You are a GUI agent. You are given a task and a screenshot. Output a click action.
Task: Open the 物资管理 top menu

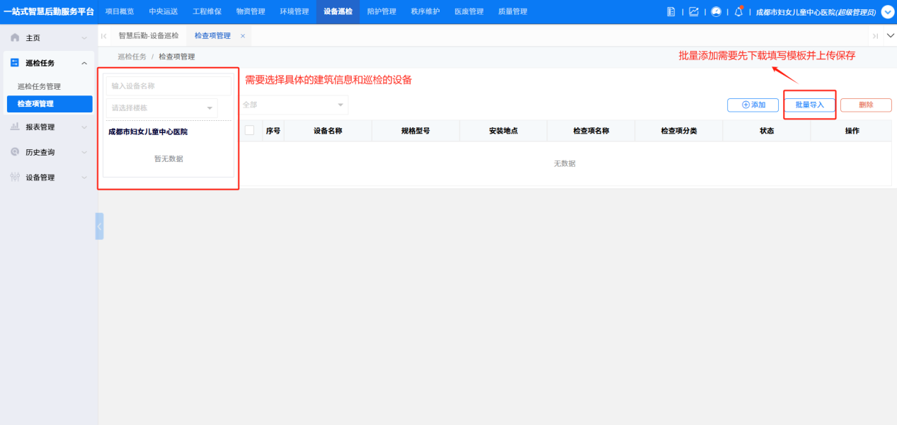click(251, 12)
